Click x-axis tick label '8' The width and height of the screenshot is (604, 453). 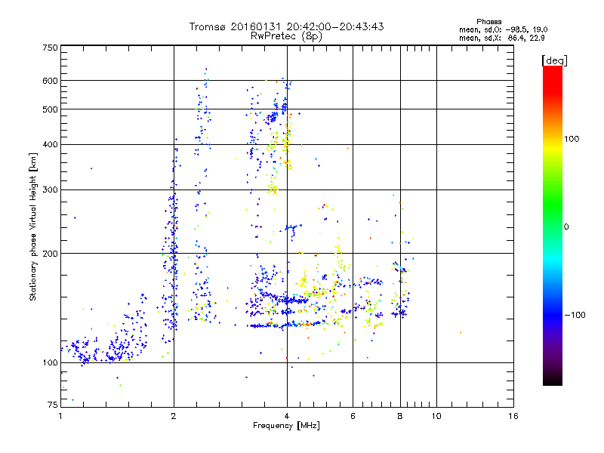pyautogui.click(x=400, y=416)
